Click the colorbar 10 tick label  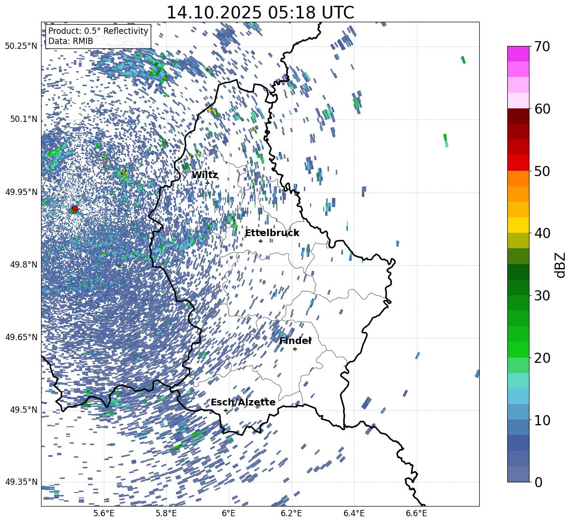pos(543,420)
